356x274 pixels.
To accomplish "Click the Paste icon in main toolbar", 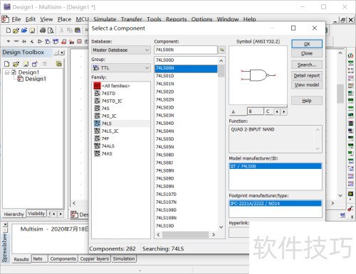I will [x=78, y=31].
